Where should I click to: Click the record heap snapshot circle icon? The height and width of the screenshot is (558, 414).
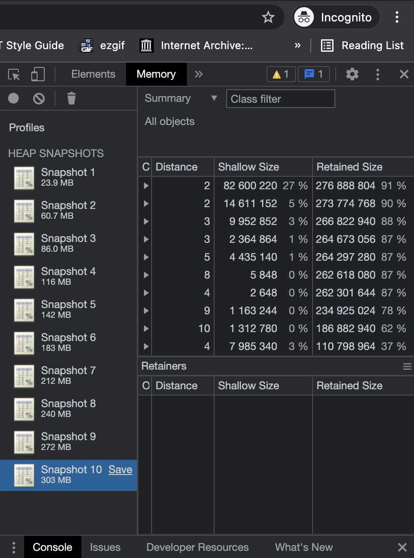pyautogui.click(x=13, y=98)
